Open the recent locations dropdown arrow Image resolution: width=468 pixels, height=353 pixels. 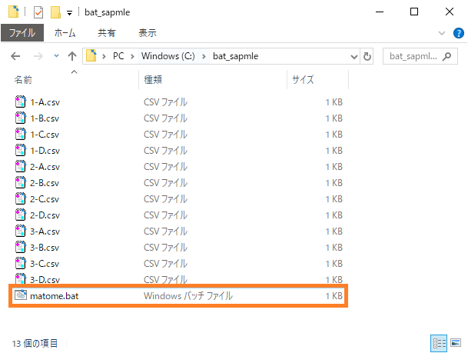(x=56, y=56)
